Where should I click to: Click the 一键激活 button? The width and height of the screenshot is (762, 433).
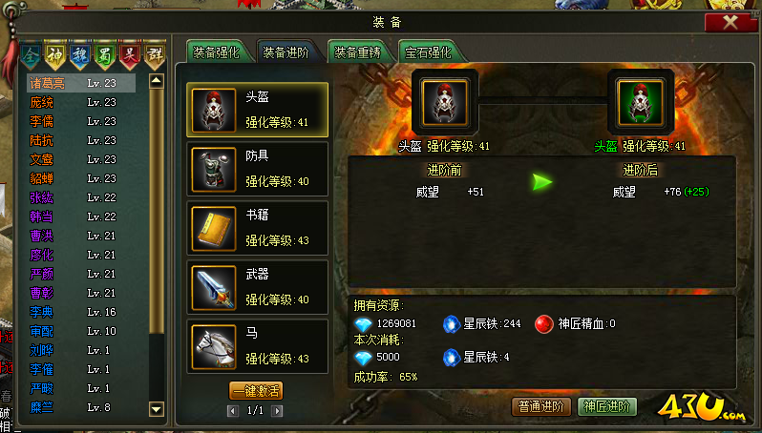256,391
